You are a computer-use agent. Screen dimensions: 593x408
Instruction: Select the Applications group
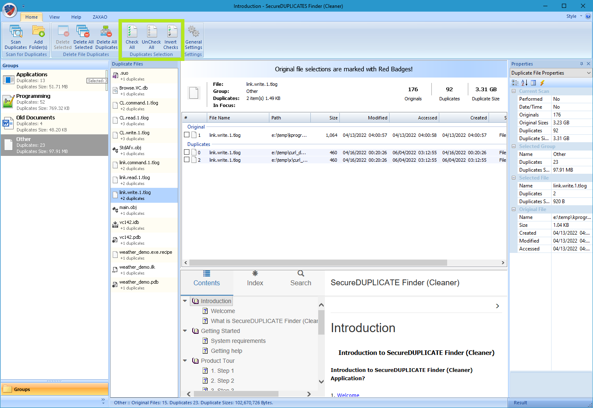pyautogui.click(x=54, y=80)
